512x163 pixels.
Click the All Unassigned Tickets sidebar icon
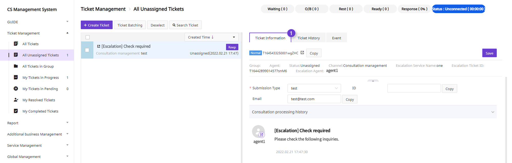16,55
